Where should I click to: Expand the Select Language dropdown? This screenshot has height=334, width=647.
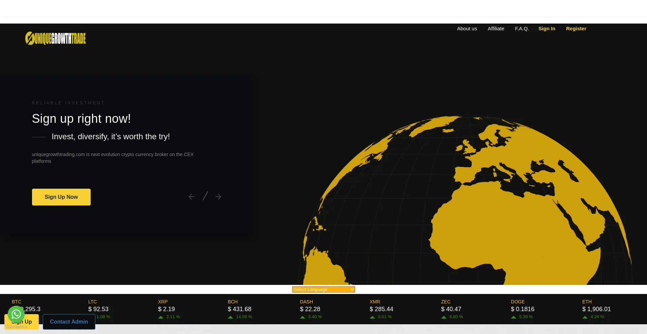(x=323, y=290)
